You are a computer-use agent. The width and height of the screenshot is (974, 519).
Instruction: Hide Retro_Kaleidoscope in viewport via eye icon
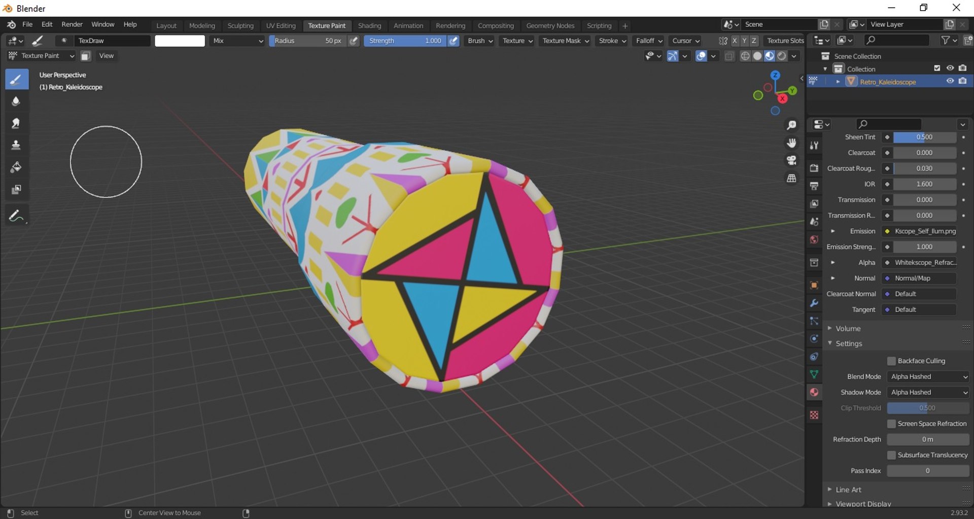click(x=950, y=81)
